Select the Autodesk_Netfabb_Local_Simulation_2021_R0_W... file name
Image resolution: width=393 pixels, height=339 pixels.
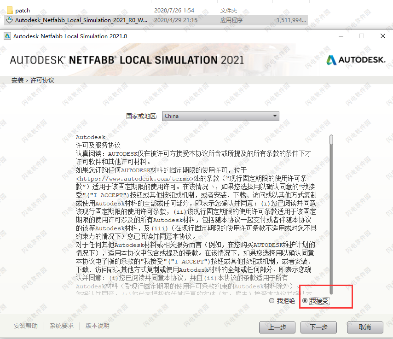pyautogui.click(x=81, y=20)
